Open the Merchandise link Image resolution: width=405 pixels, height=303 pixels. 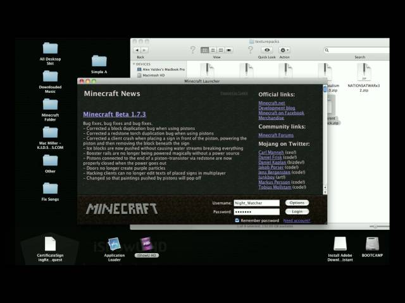click(271, 118)
